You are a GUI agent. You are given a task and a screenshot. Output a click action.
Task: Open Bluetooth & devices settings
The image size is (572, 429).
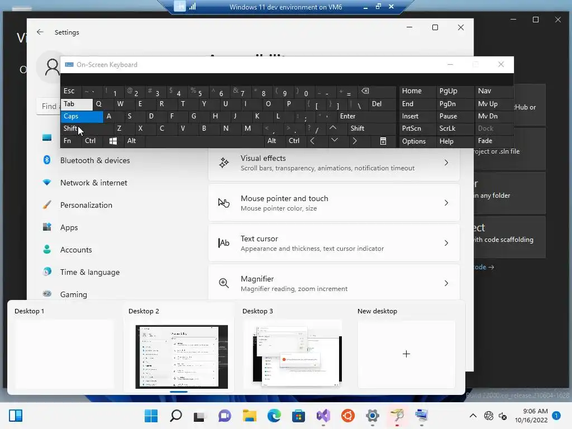95,160
